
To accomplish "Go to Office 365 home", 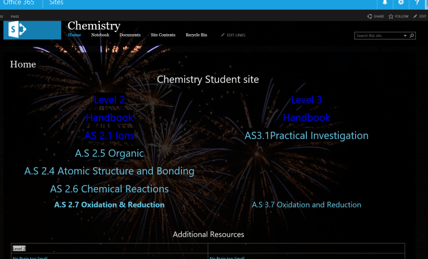I will [x=19, y=3].
